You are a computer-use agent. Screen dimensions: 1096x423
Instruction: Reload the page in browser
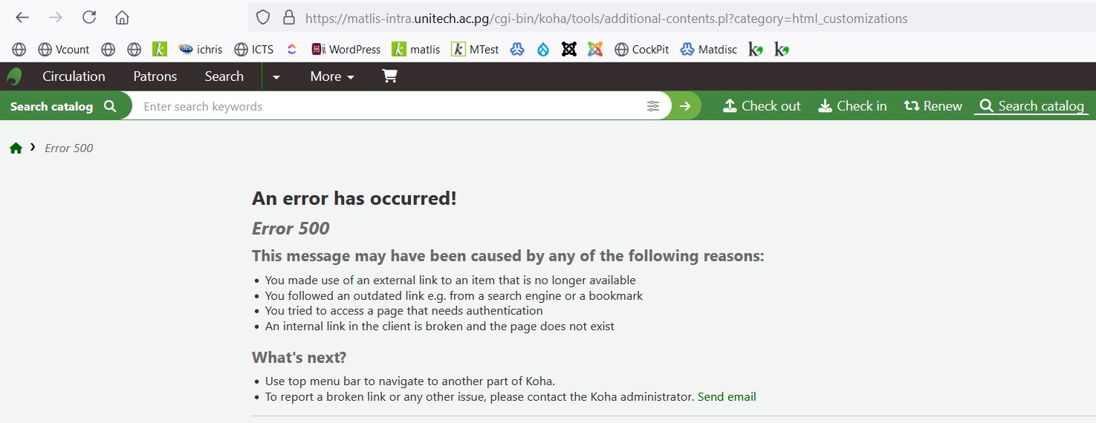point(89,18)
